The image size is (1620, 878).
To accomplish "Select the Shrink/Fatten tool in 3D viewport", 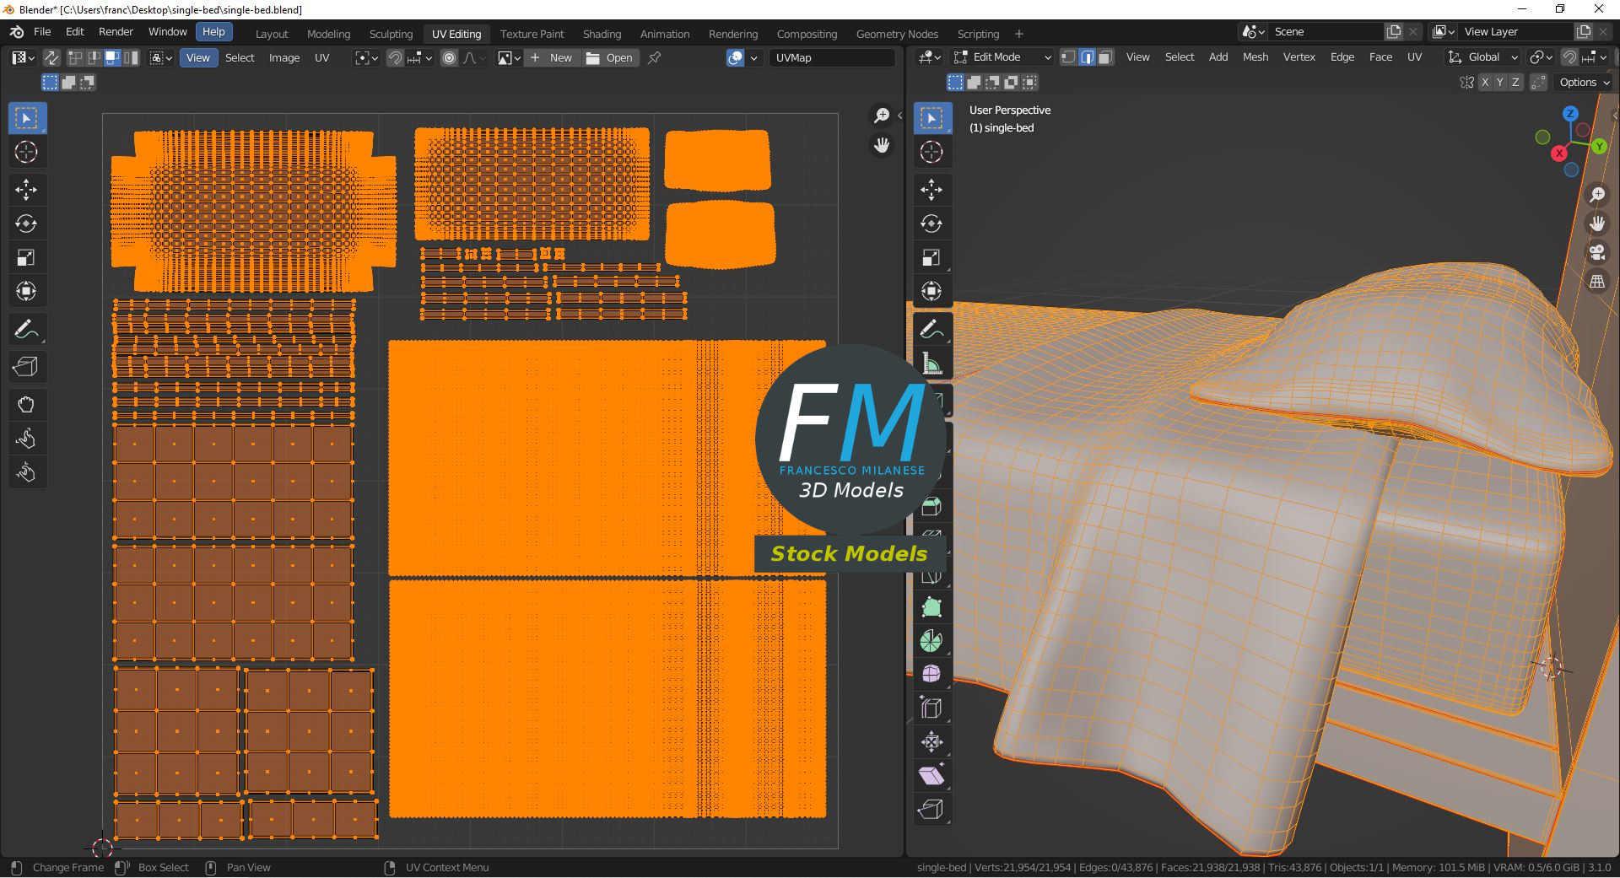I will point(931,742).
